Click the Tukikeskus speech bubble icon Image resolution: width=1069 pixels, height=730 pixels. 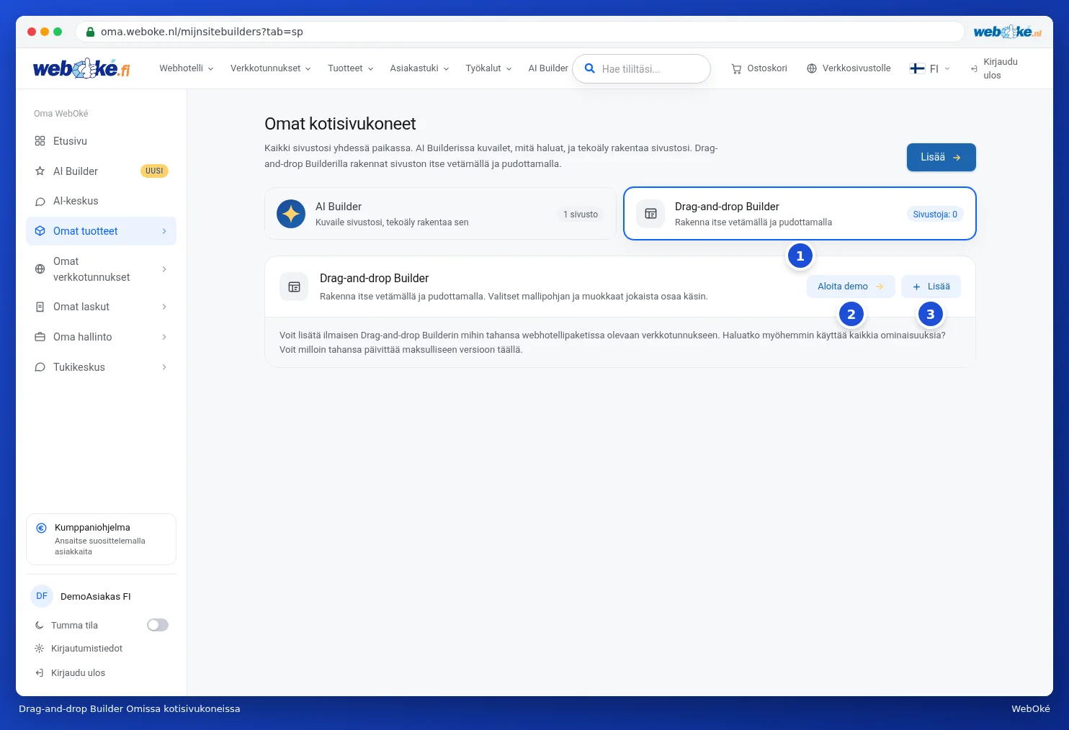(x=40, y=367)
